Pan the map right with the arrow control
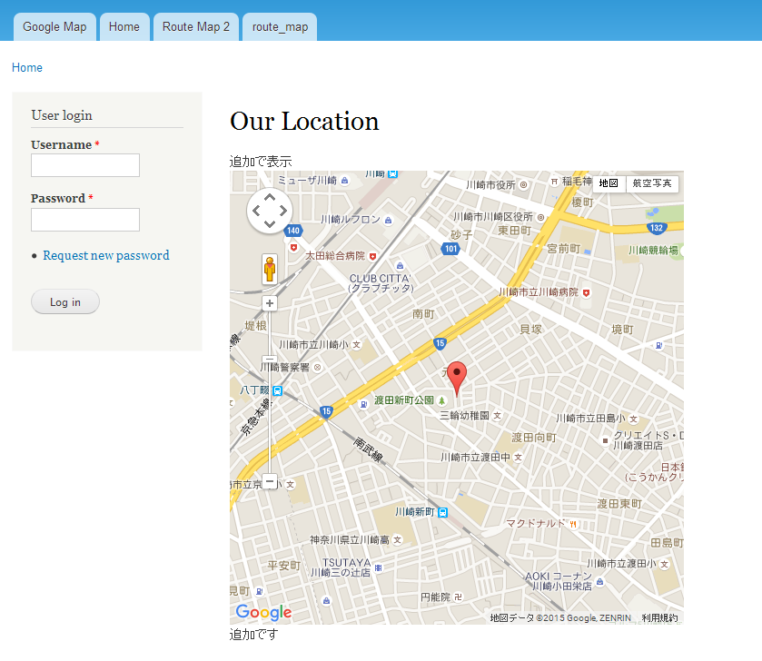This screenshot has height=661, width=762. tap(283, 211)
